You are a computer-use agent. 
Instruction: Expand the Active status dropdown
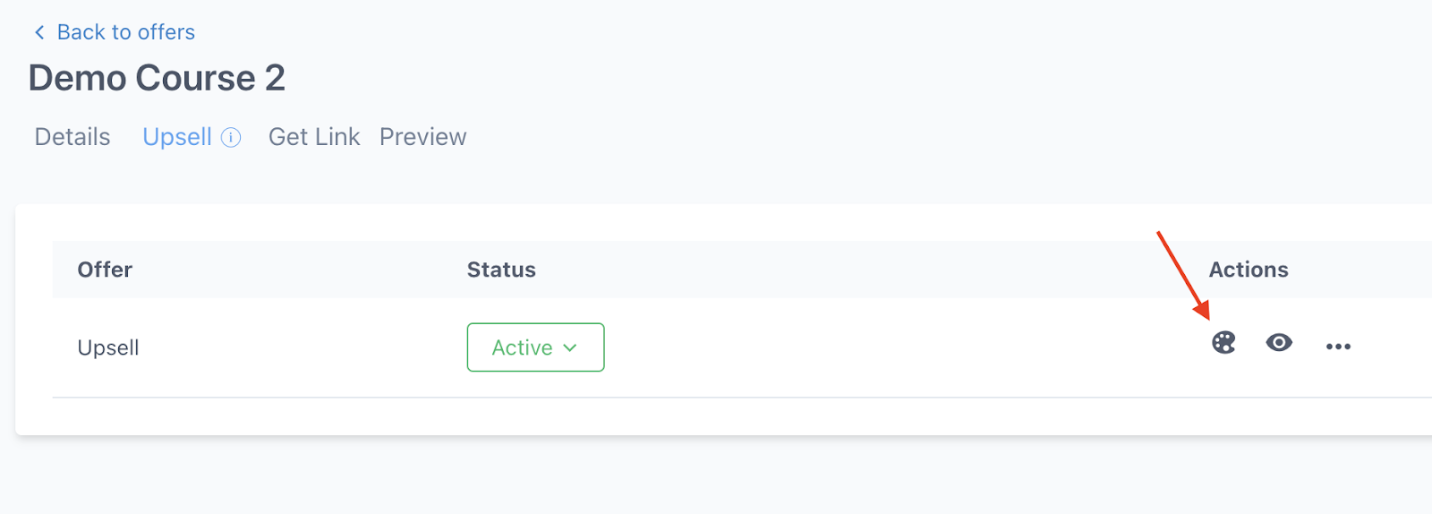[x=535, y=347]
